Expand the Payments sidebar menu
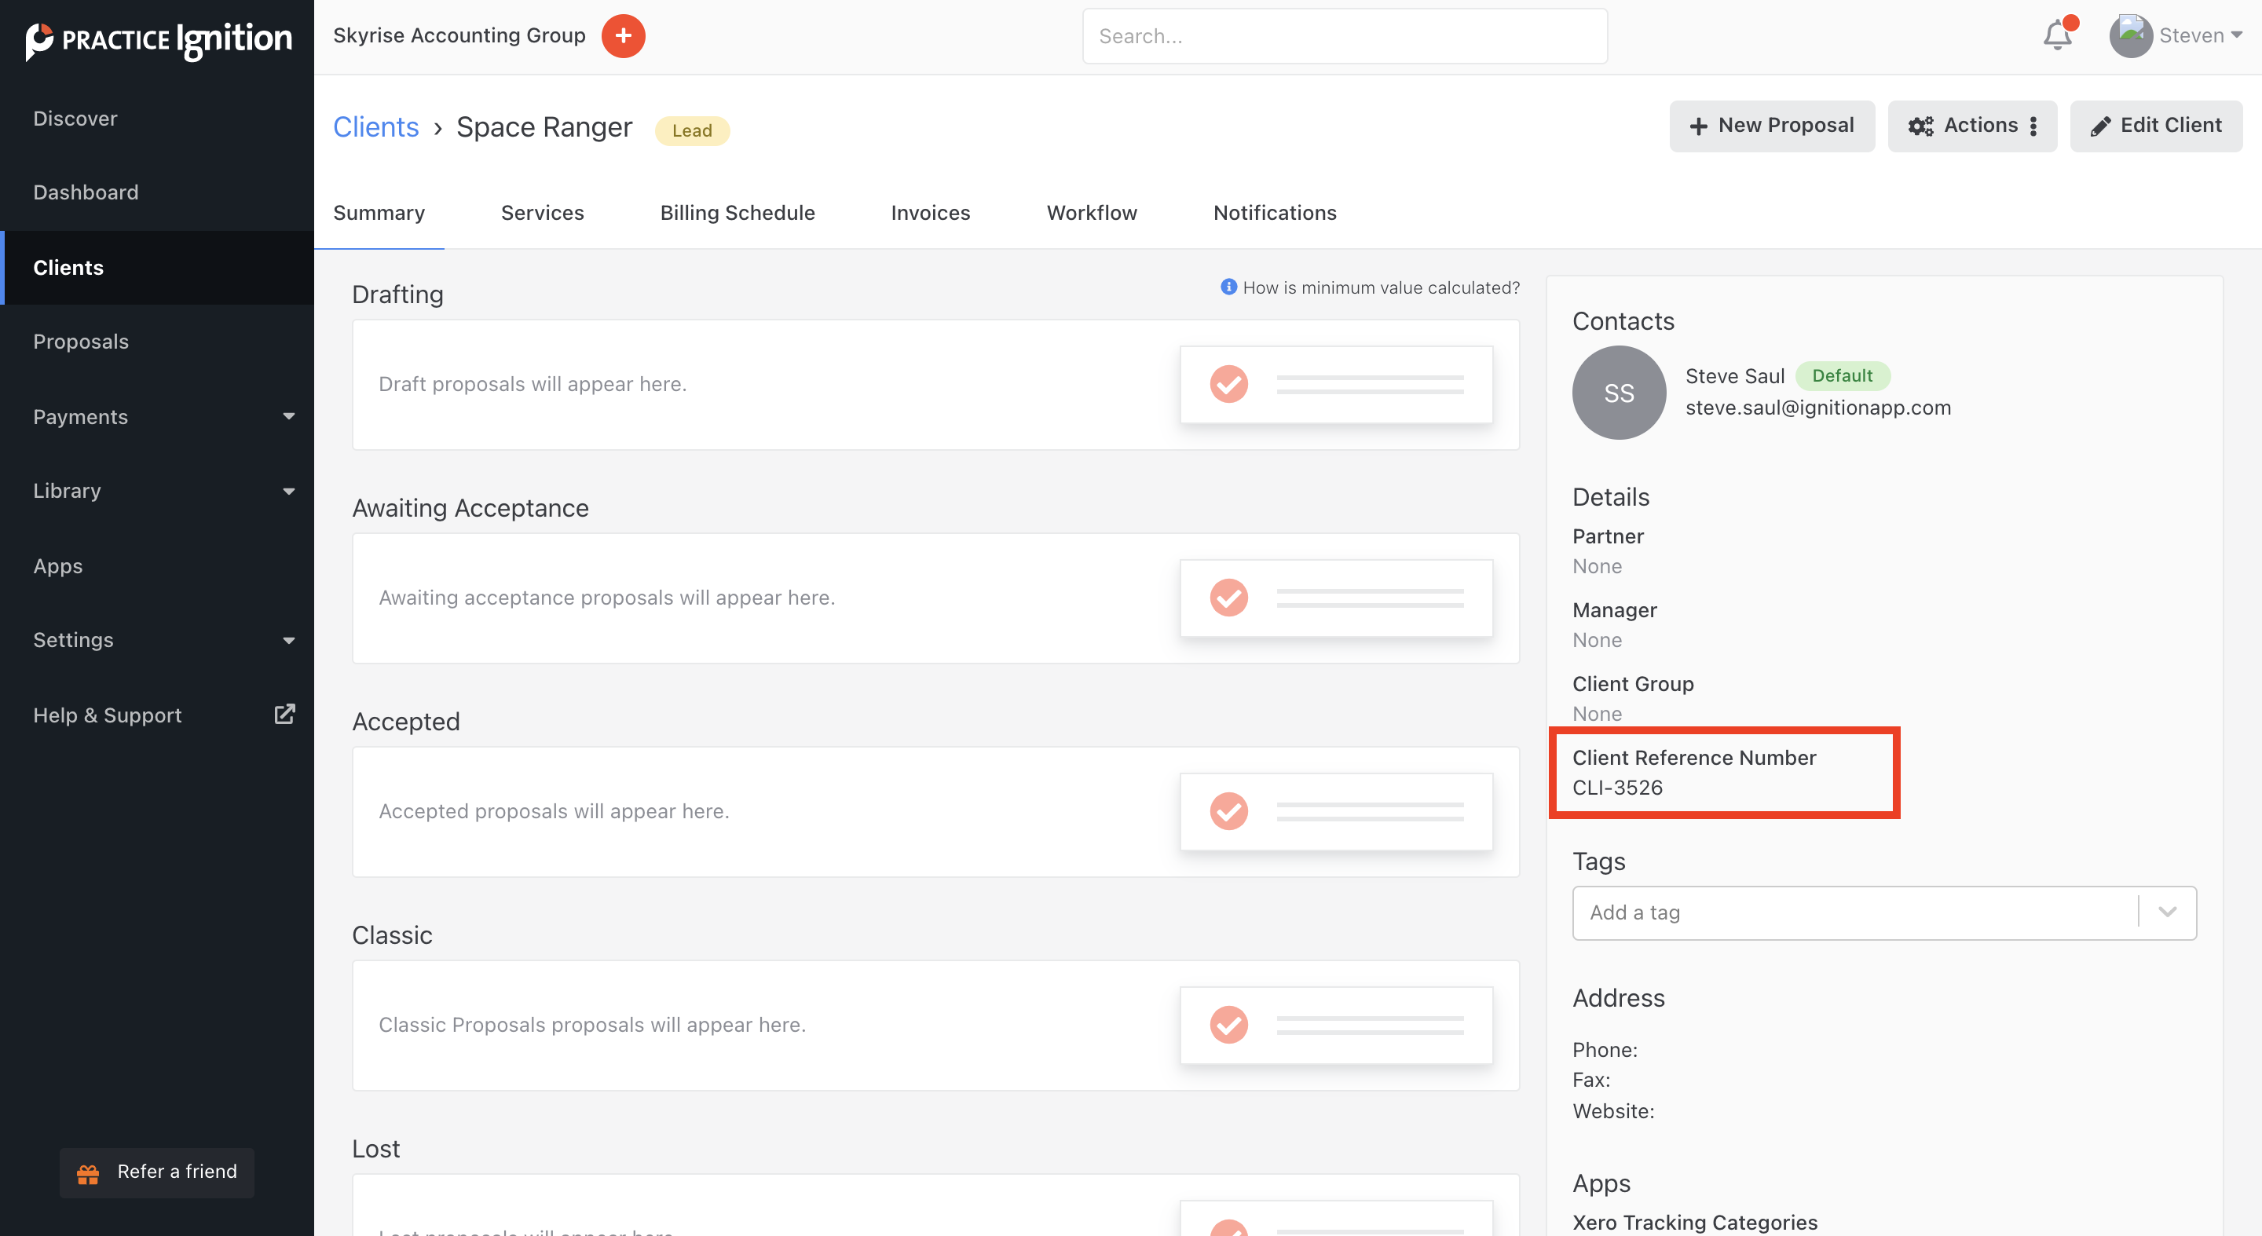This screenshot has width=2262, height=1236. tap(288, 417)
